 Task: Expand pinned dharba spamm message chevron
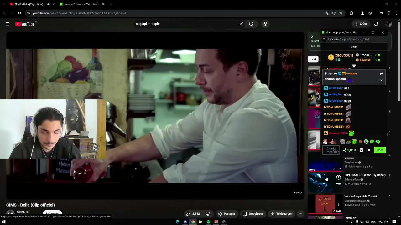(381, 80)
